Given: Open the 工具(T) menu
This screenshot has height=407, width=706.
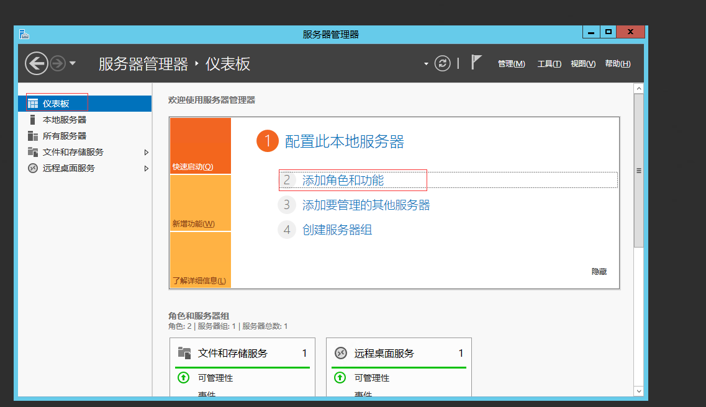Looking at the screenshot, I should (549, 64).
